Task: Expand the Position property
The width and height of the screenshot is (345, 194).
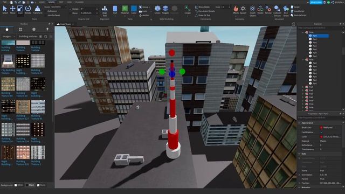Action: coord(299,183)
